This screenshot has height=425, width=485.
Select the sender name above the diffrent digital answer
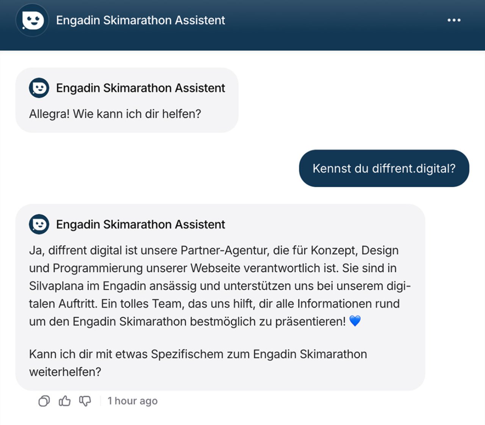tap(140, 224)
